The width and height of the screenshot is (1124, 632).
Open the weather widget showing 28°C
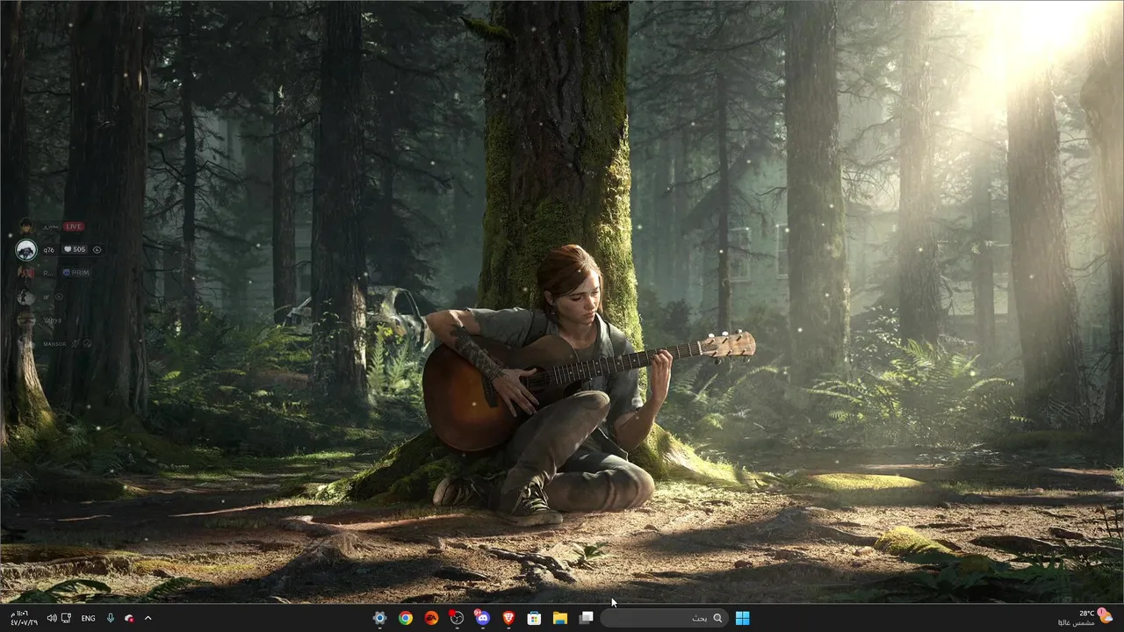pyautogui.click(x=1087, y=618)
